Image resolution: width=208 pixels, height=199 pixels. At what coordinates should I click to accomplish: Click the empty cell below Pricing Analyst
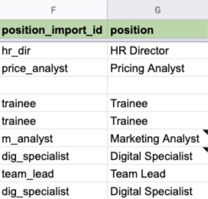point(158,85)
